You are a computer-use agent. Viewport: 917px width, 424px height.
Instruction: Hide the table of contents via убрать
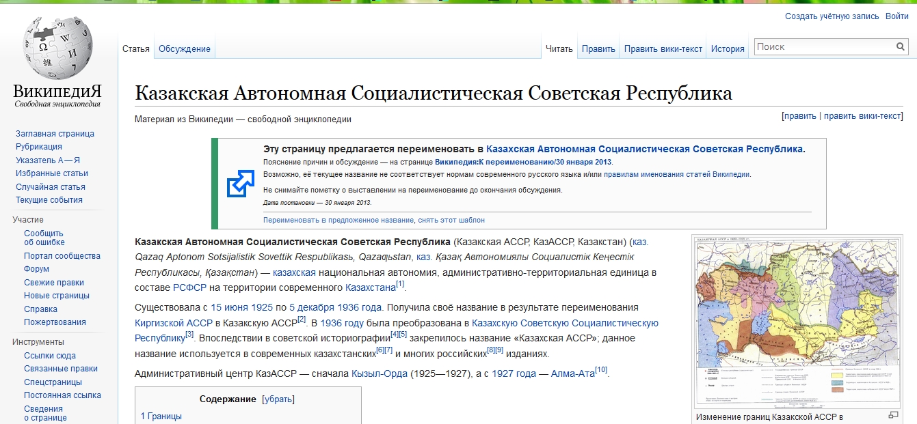coord(278,399)
